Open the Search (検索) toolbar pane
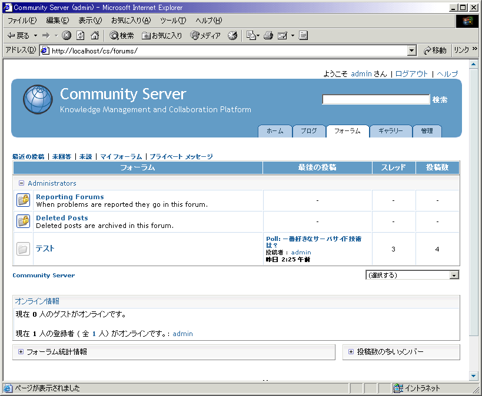 click(x=122, y=36)
